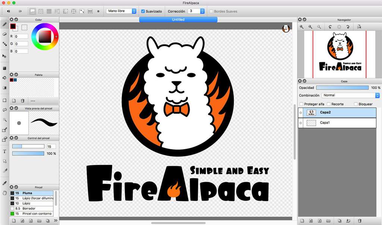Select the Magic Wand selection tool
Image resolution: width=382 pixels, height=225 pixels.
[x=4, y=120]
